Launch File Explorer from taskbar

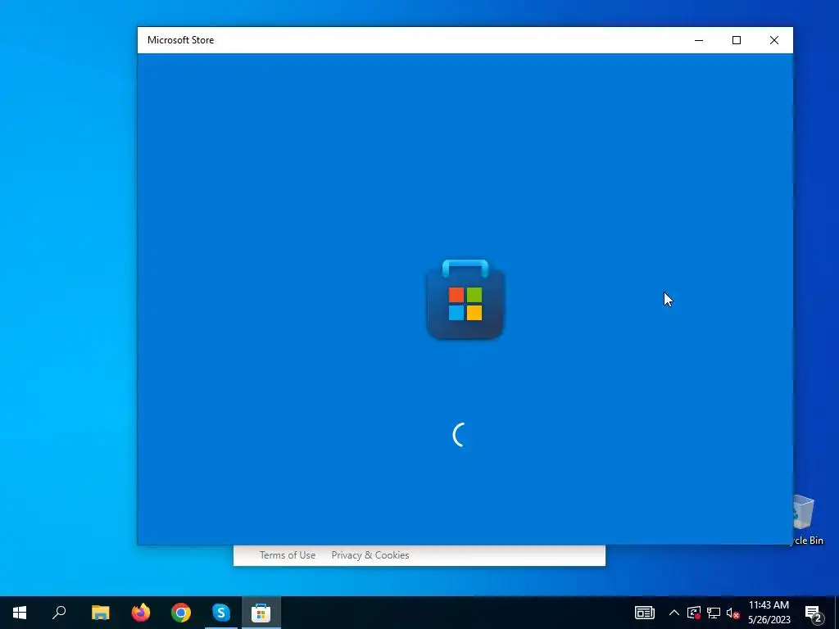(x=100, y=613)
